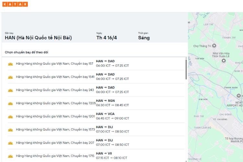Click Vietnam Airlines lotus icon for flight 207

(10, 143)
